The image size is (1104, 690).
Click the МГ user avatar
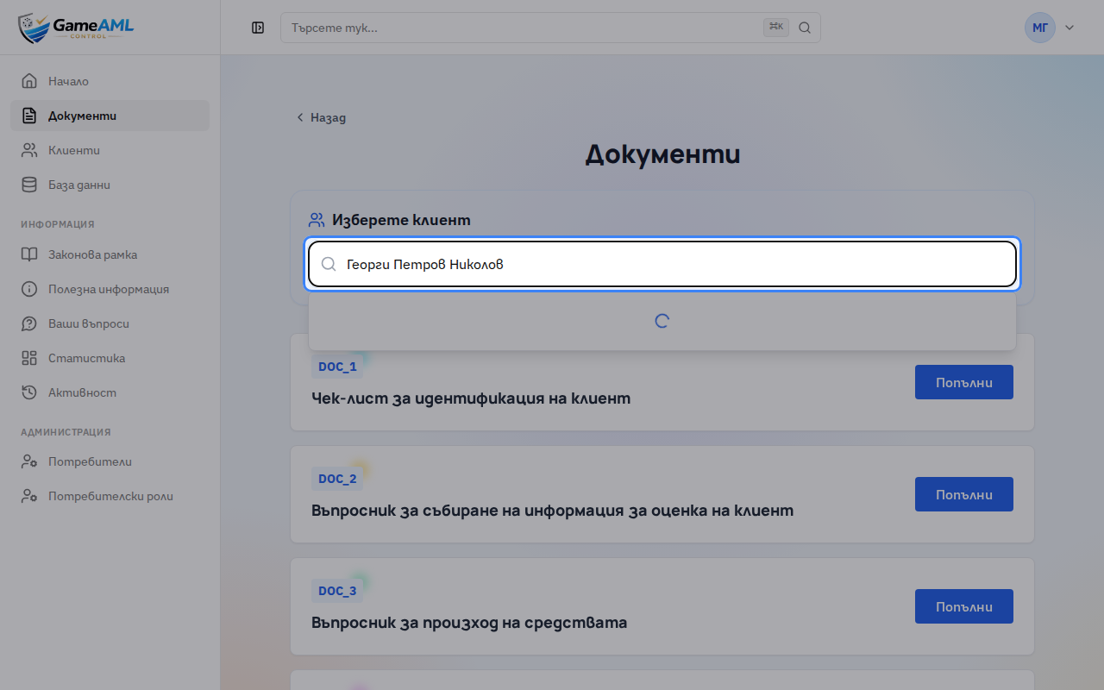coord(1040,28)
